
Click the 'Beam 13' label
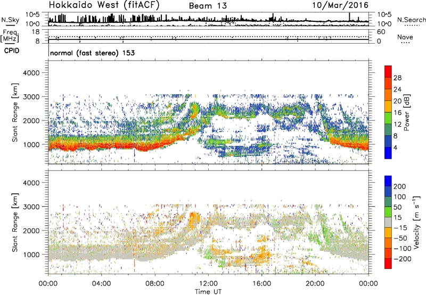click(x=208, y=6)
